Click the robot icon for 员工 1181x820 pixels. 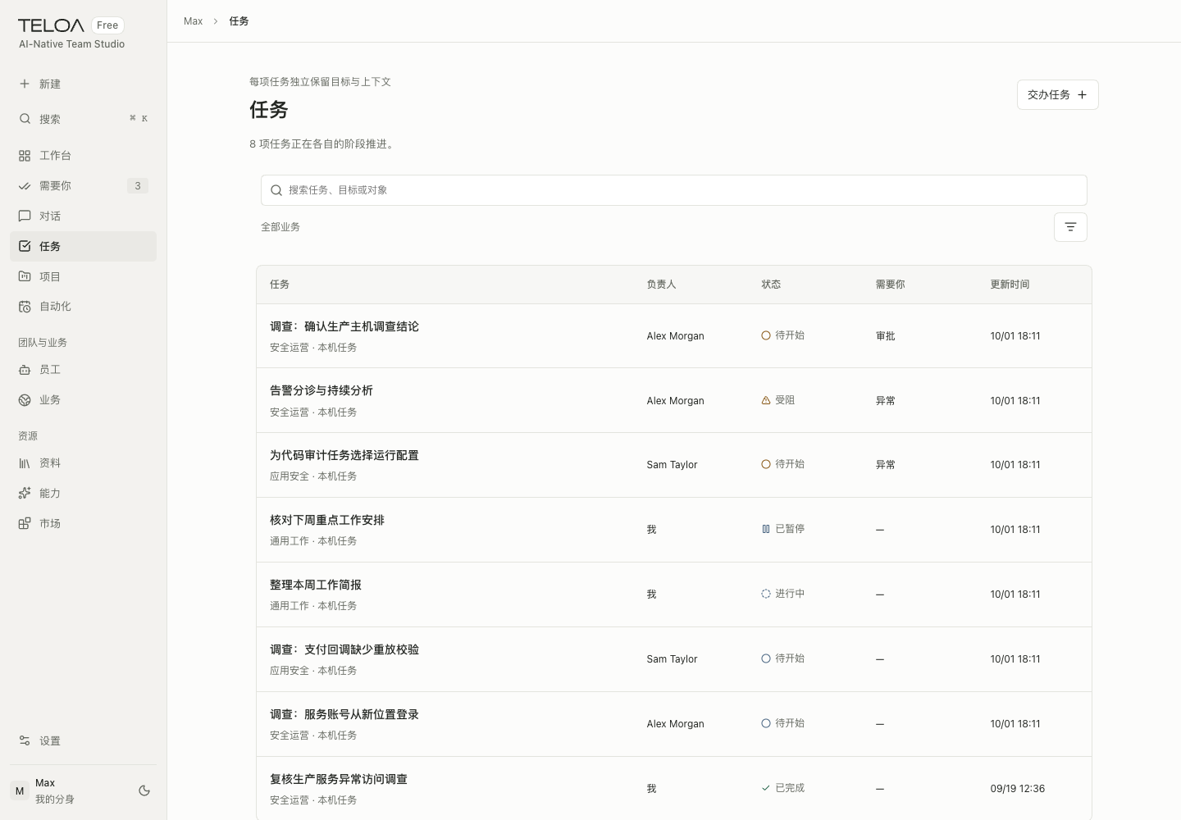[25, 370]
